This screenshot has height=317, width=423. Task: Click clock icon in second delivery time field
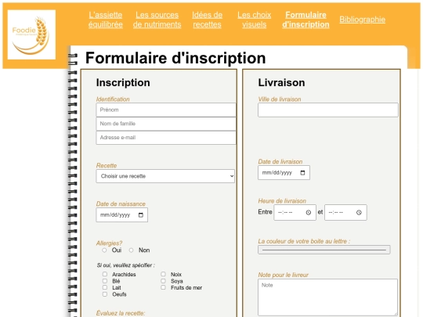(359, 212)
